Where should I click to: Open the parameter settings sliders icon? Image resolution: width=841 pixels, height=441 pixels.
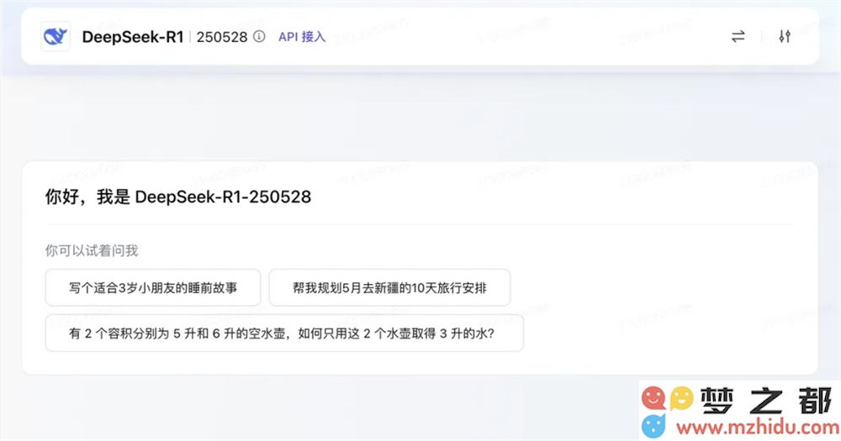point(785,36)
